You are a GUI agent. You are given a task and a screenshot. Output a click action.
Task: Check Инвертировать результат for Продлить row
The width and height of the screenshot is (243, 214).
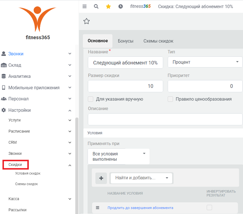209,207
